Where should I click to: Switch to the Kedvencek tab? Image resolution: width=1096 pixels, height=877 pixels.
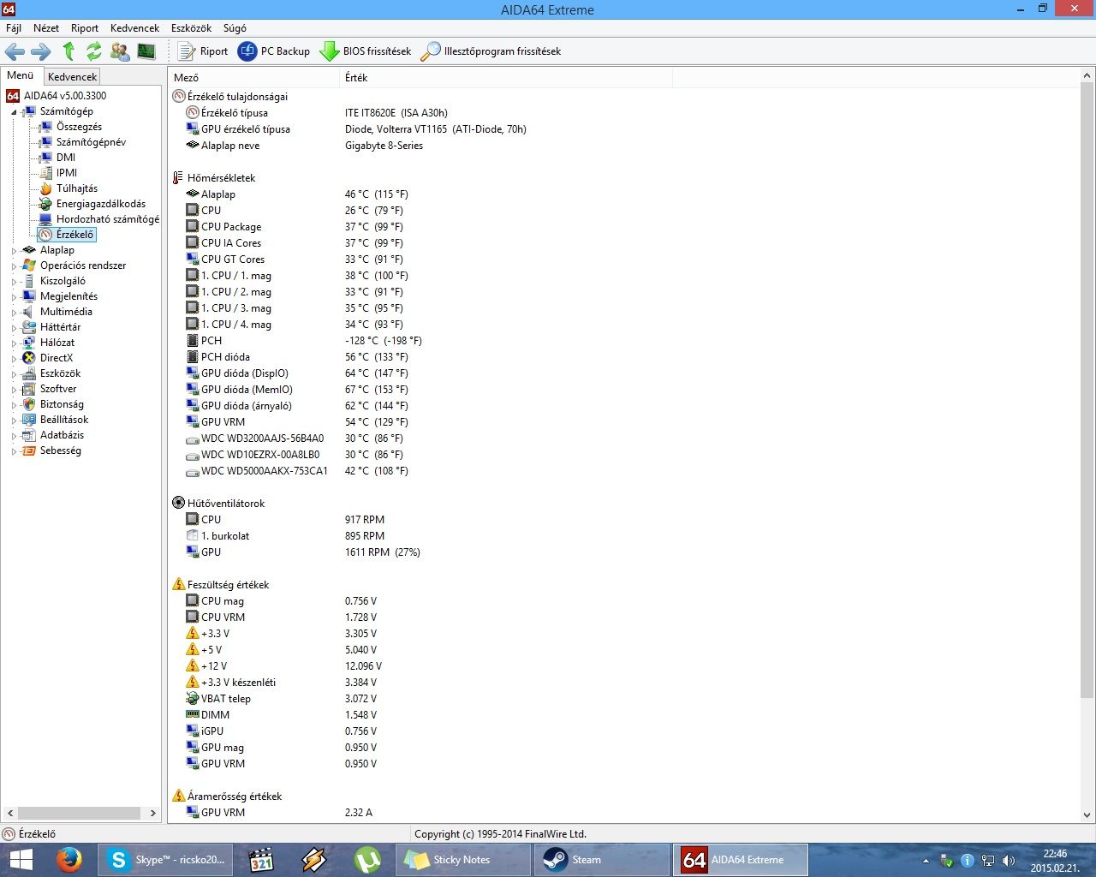pyautogui.click(x=73, y=77)
